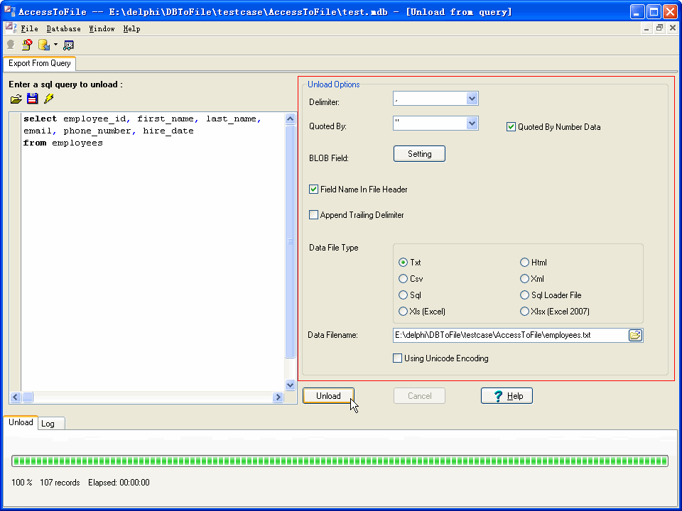Select the Csv file type

coord(404,278)
